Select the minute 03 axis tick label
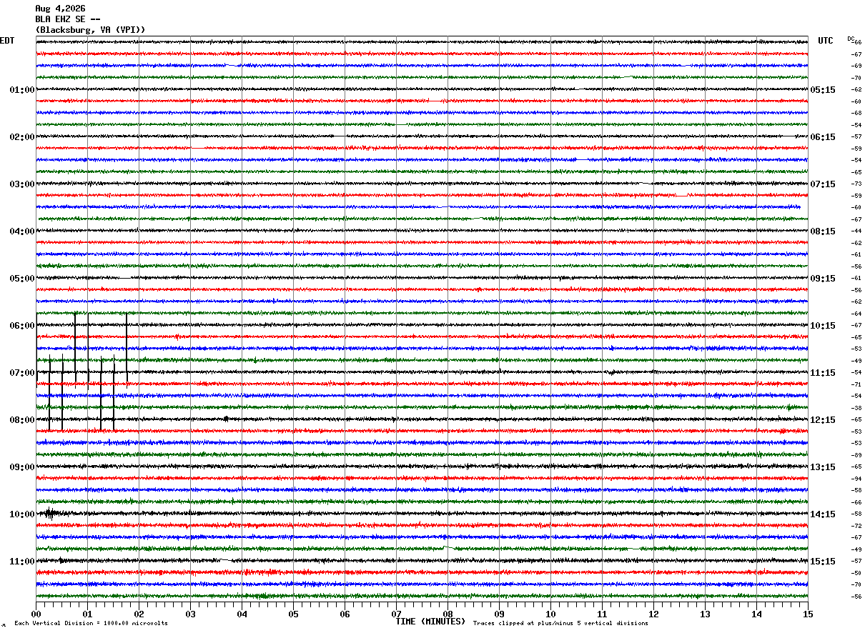 click(190, 614)
